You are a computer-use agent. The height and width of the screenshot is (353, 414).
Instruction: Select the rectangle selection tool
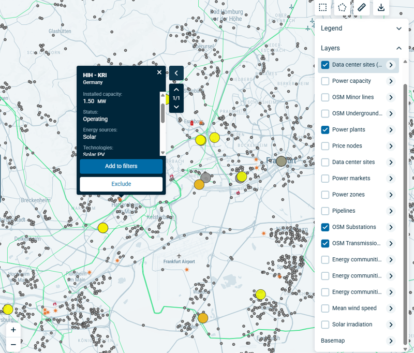323,7
